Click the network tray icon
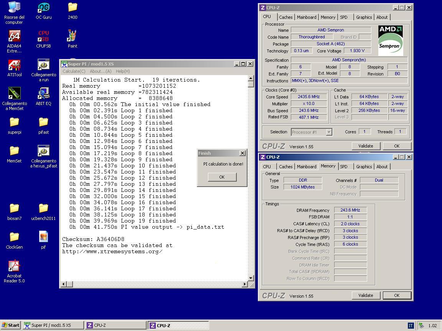This screenshot has width=442, height=331. click(421, 325)
